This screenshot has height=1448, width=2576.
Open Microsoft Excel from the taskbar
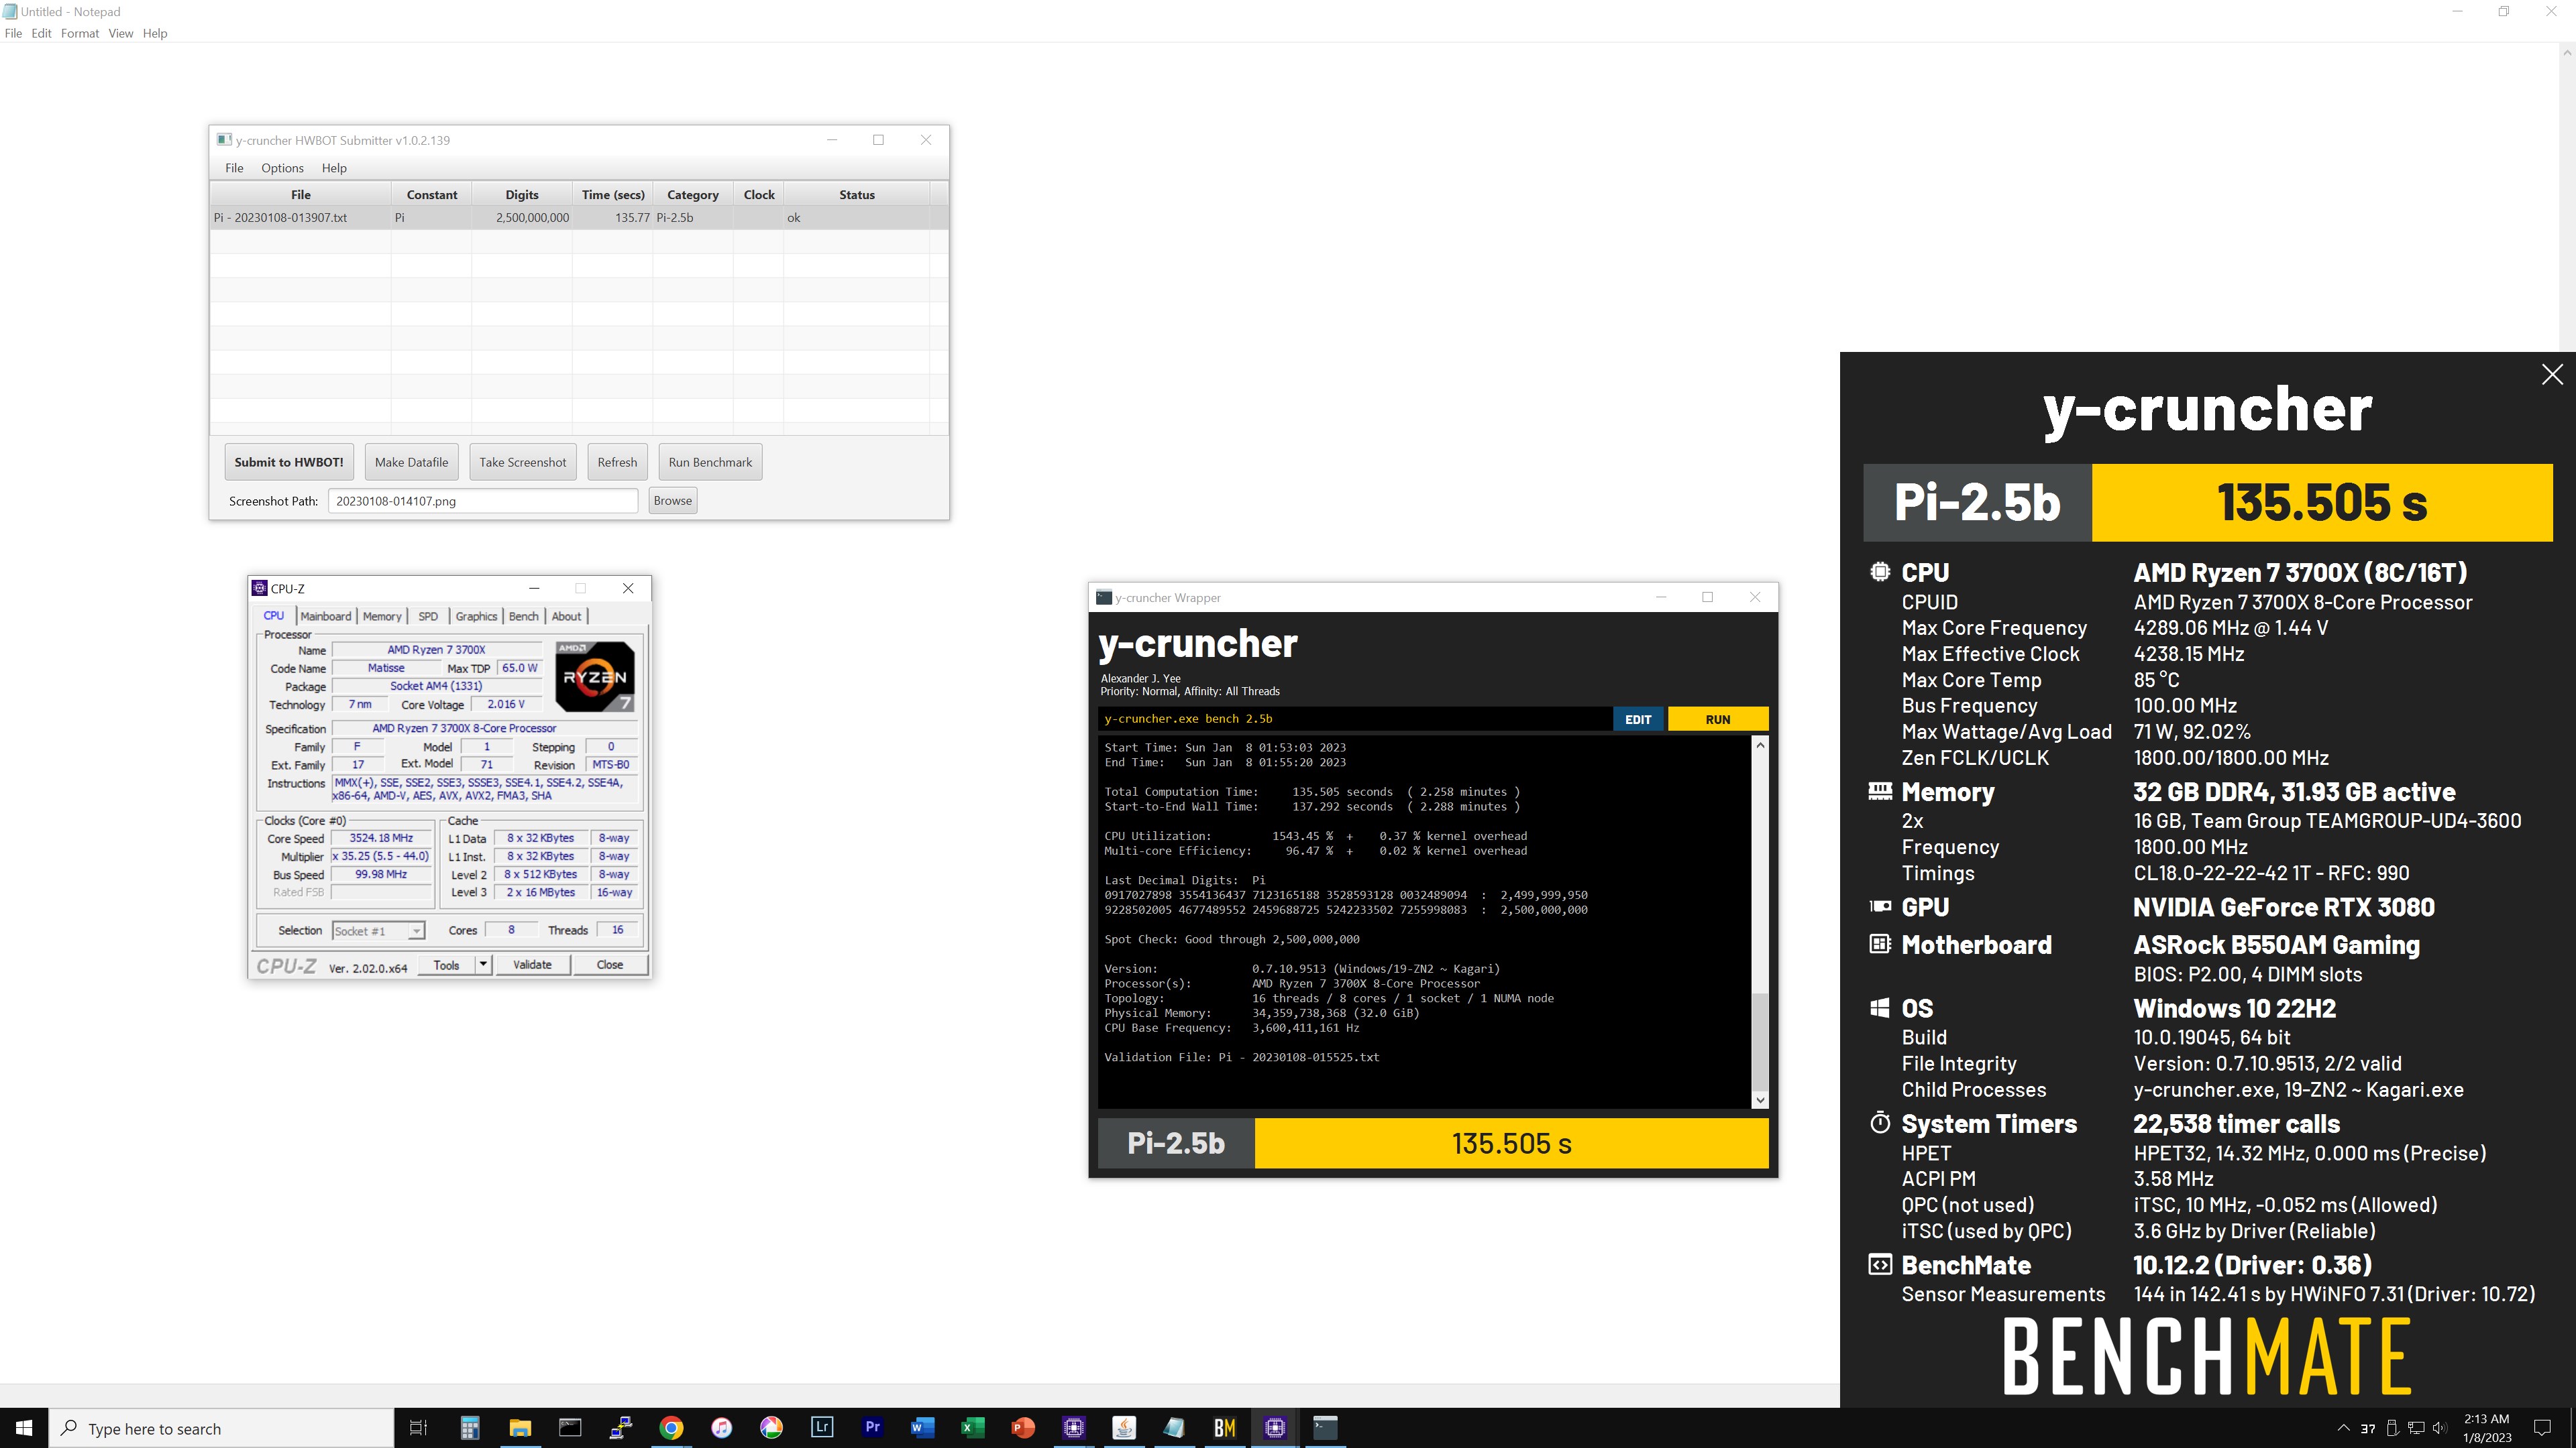973,1427
